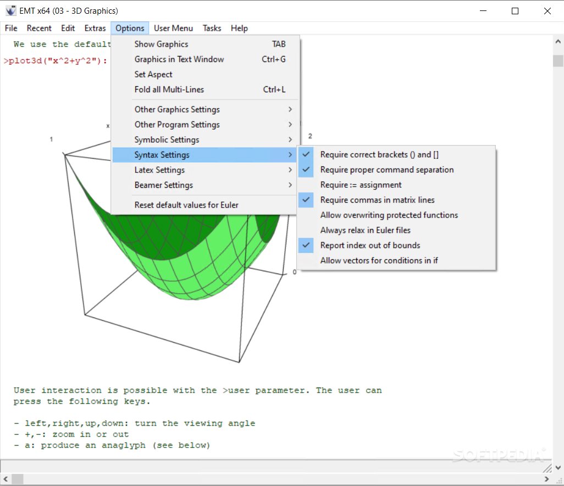The image size is (564, 486).
Task: Click the horizontal scrollbar right arrow
Action: click(x=547, y=479)
